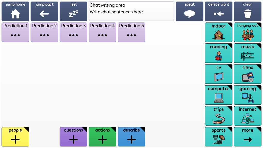Expand the yellow people category

(15, 137)
